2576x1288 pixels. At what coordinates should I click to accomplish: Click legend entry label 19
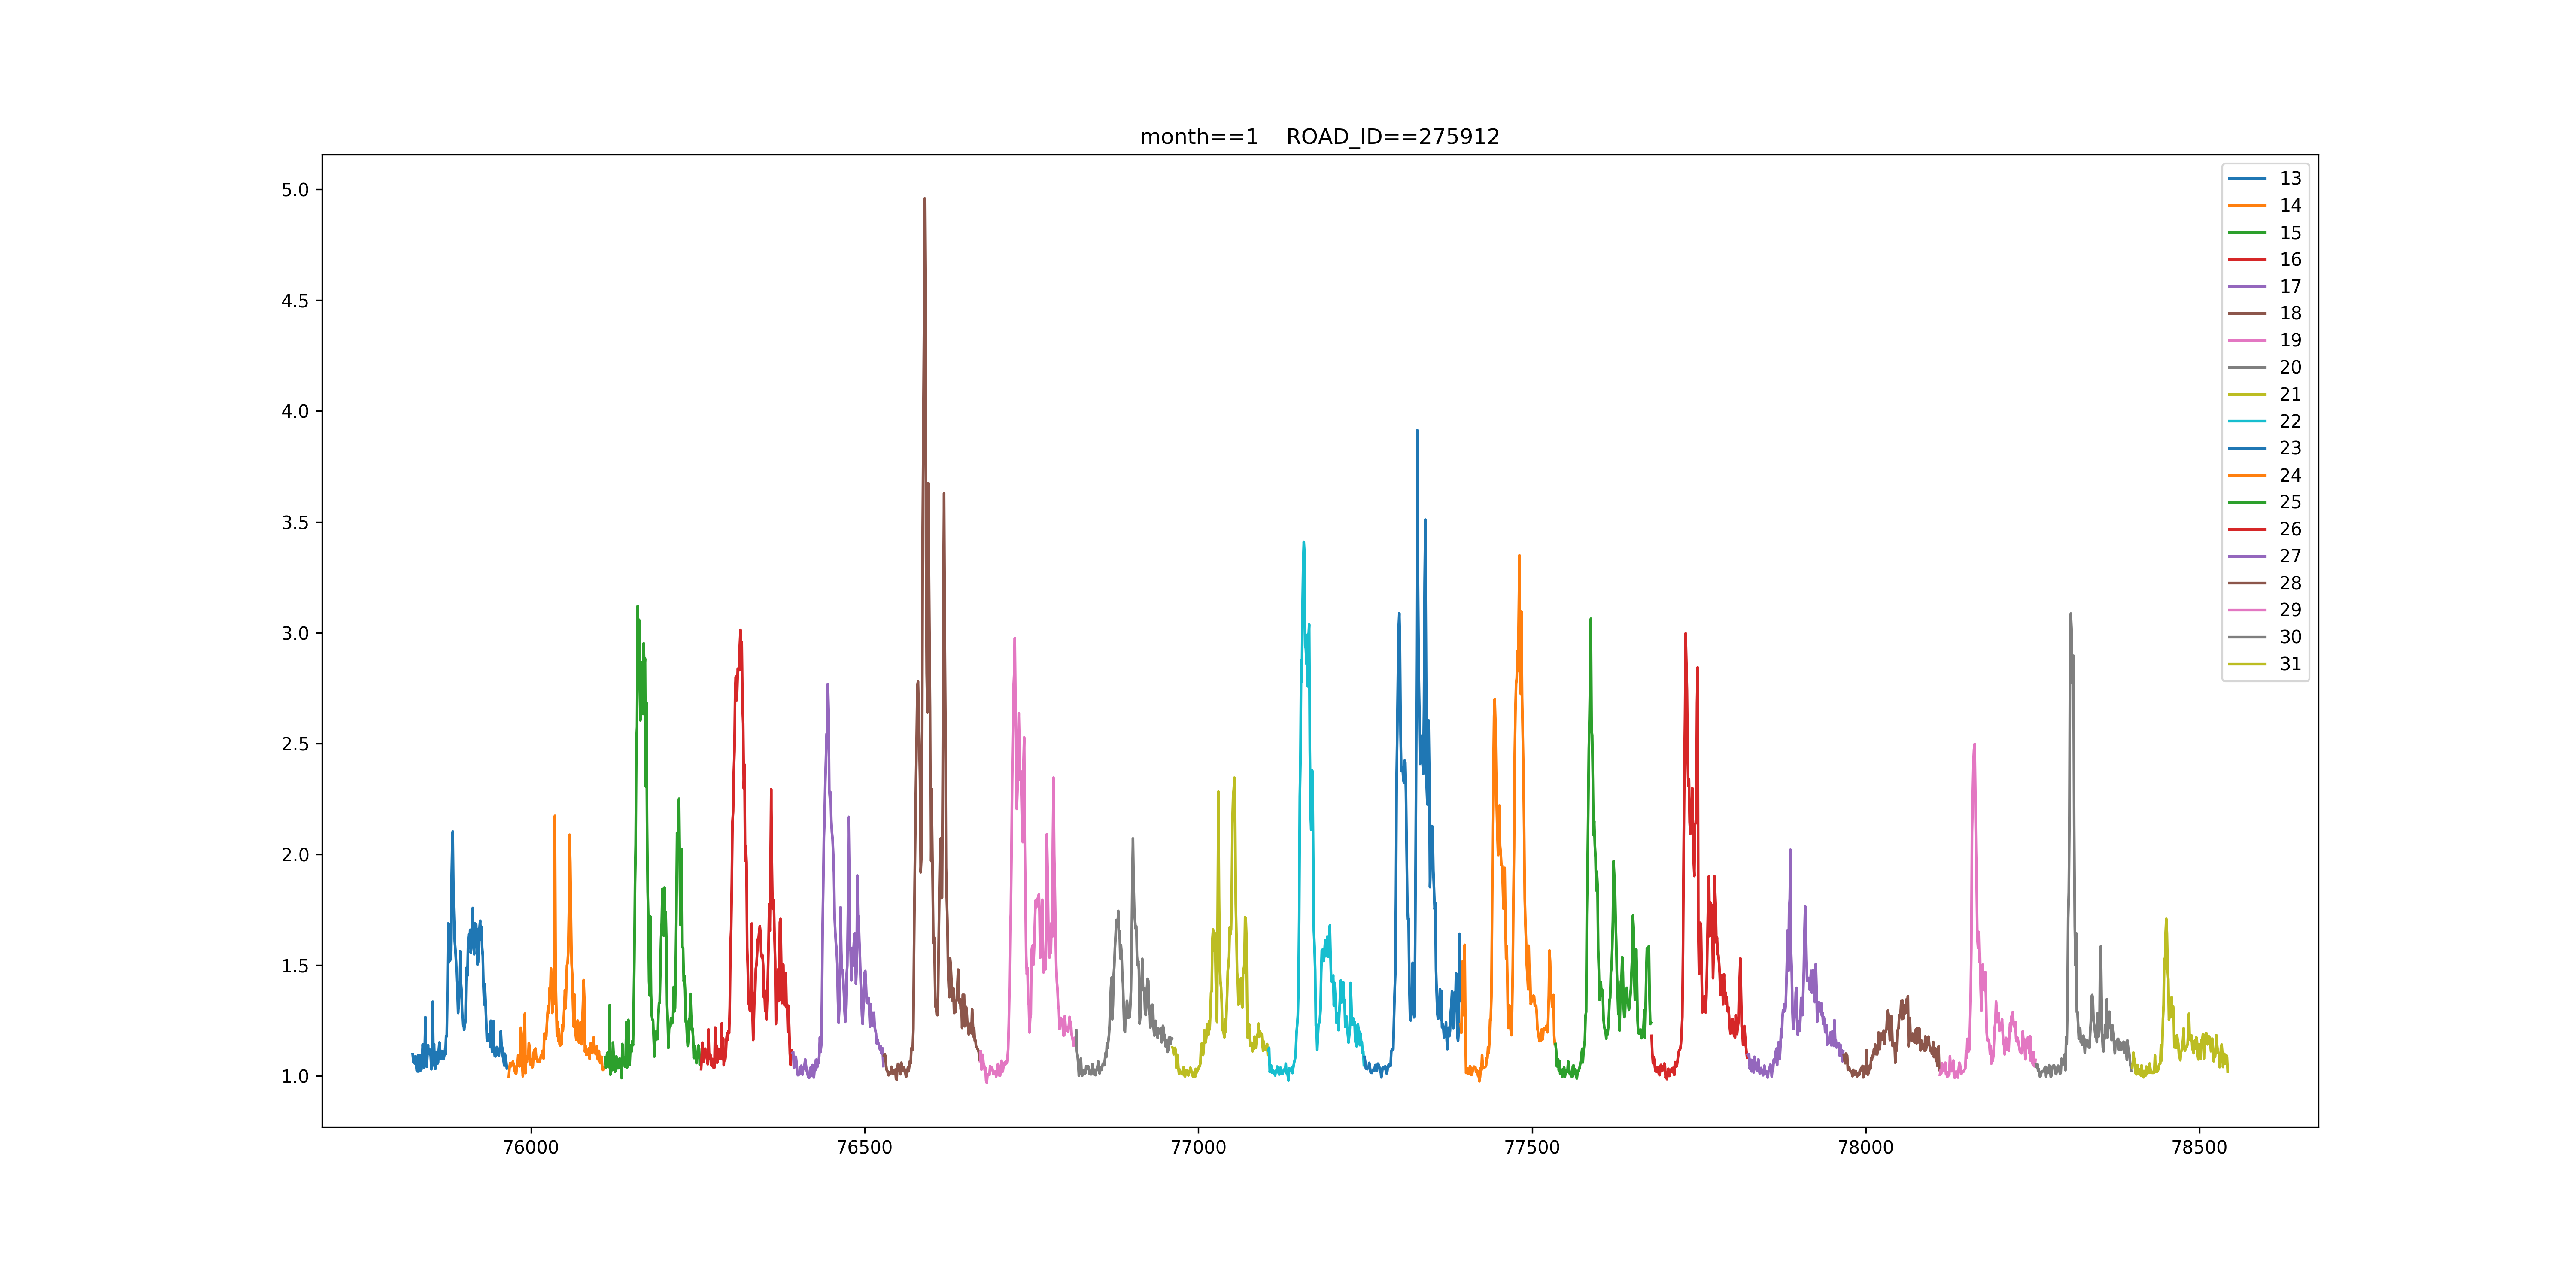click(2290, 340)
